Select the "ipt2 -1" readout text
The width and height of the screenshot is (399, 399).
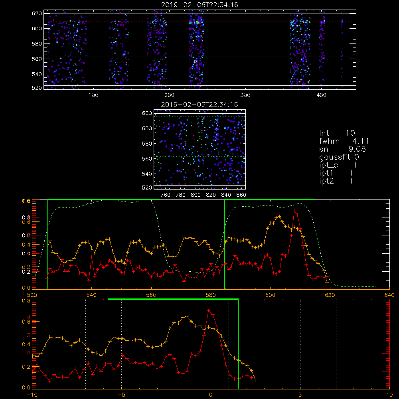pyautogui.click(x=336, y=181)
